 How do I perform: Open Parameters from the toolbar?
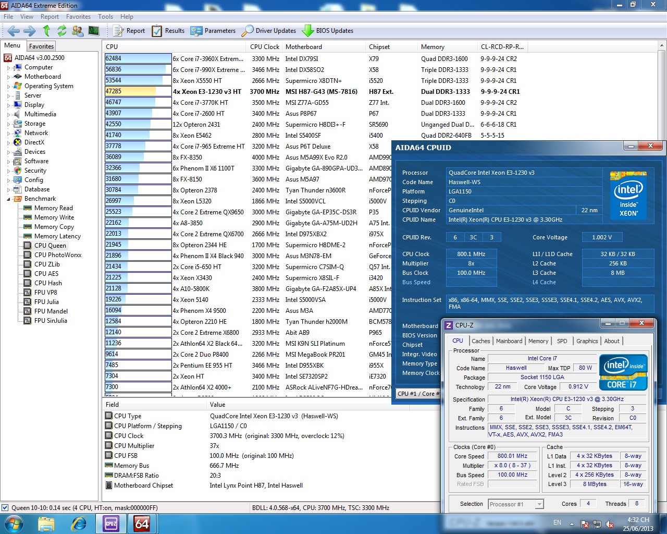[x=213, y=31]
